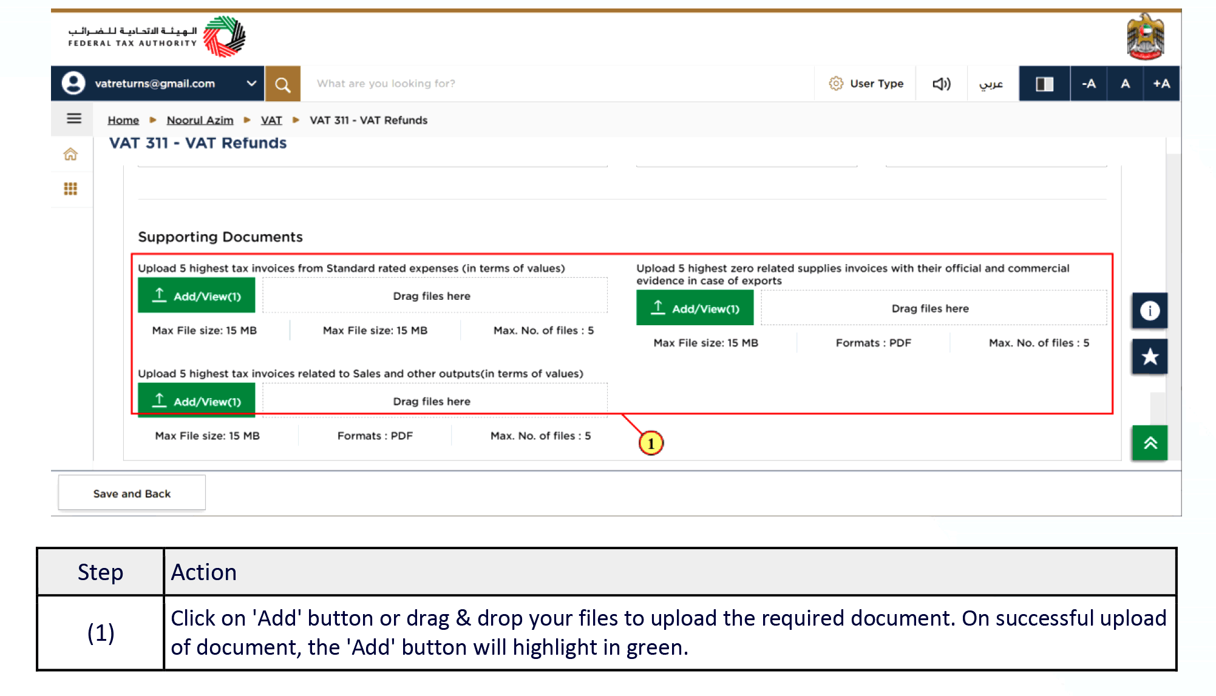The height and width of the screenshot is (696, 1216).
Task: Click the star favorites icon
Action: 1149,356
